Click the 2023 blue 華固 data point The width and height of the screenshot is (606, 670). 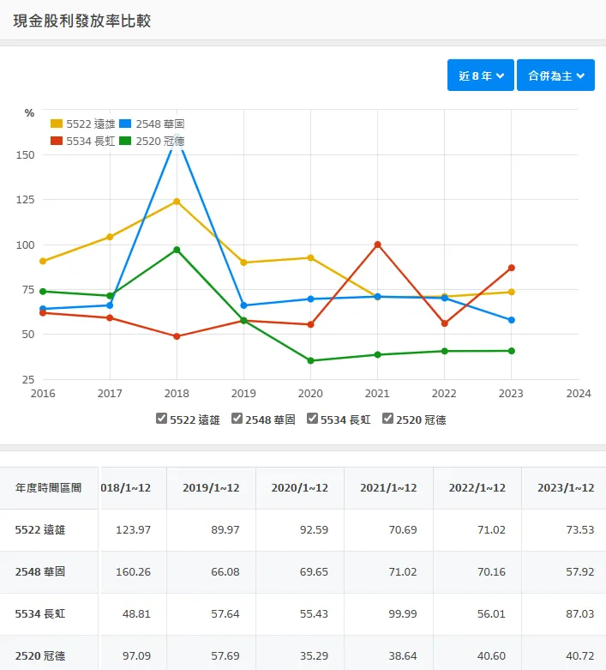[512, 320]
